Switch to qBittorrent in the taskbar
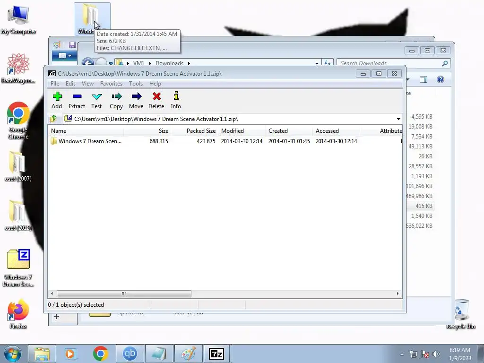 pos(130,354)
